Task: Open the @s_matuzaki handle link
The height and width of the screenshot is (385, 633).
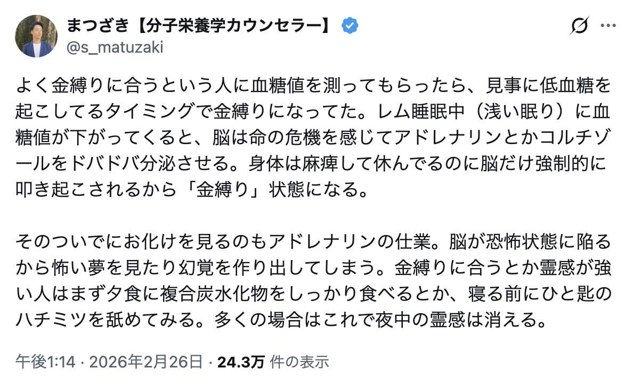Action: pyautogui.click(x=115, y=48)
